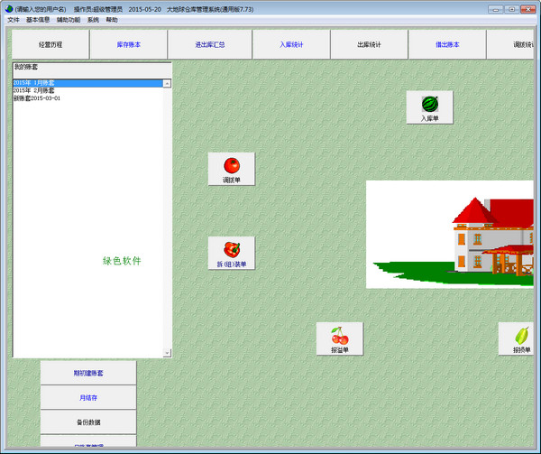Open the 拆(组)装单 pepper icon button
This screenshot has width=541, height=454.
click(x=232, y=253)
